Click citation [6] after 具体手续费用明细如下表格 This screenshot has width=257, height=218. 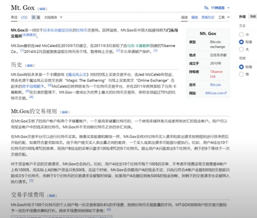(x=109, y=210)
